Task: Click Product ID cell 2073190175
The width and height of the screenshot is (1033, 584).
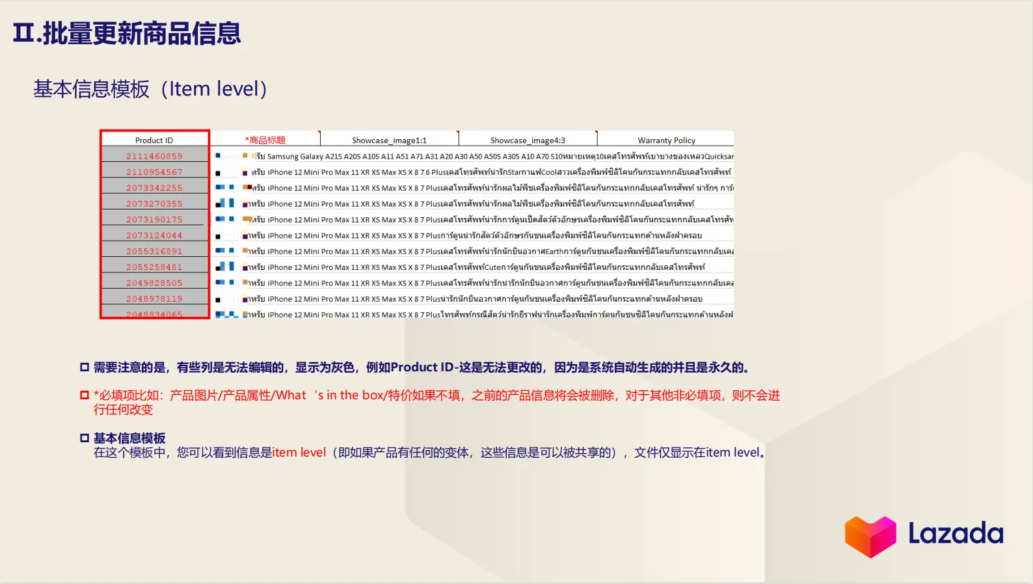Action: [154, 219]
